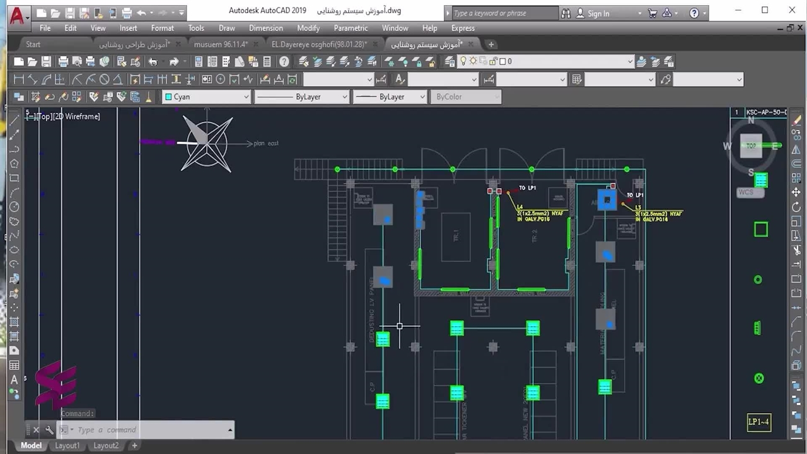Toggle lock icon for layer 0
Viewport: 807px width, 454px height.
492,62
